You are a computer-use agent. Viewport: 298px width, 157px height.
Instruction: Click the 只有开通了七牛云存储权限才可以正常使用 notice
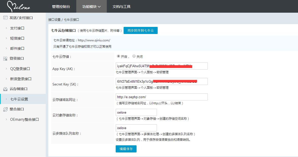click(x=82, y=46)
